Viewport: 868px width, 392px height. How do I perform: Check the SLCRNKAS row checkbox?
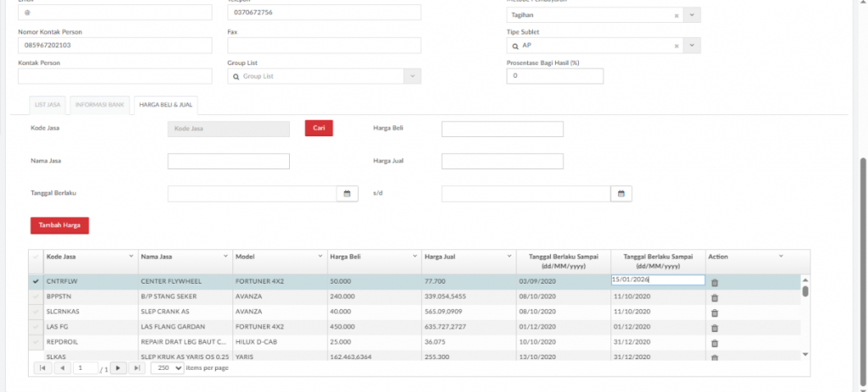(x=36, y=312)
